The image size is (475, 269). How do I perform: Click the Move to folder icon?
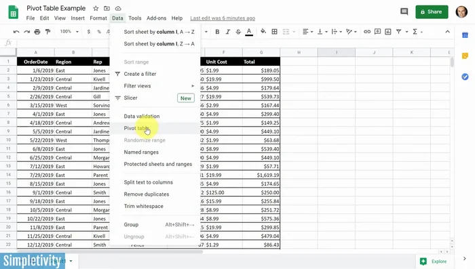(107, 9)
